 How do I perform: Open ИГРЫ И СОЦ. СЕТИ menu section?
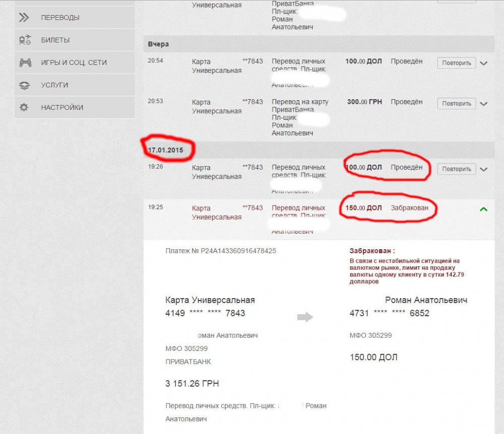(x=75, y=62)
